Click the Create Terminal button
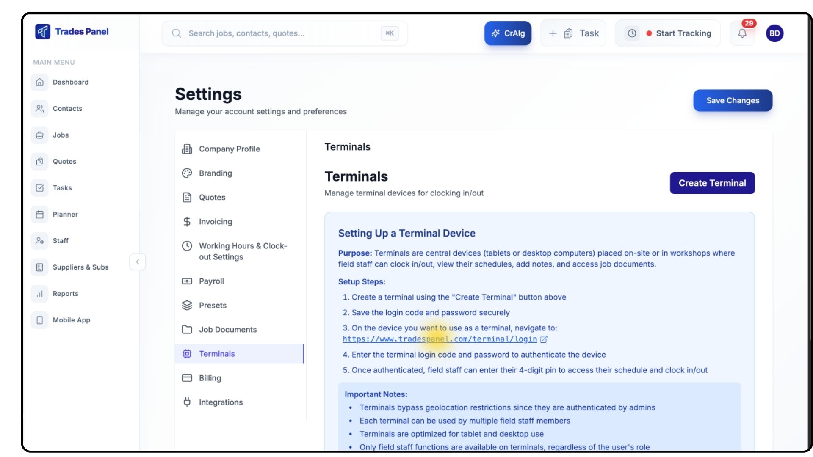This screenshot has height=457, width=813. click(712, 183)
